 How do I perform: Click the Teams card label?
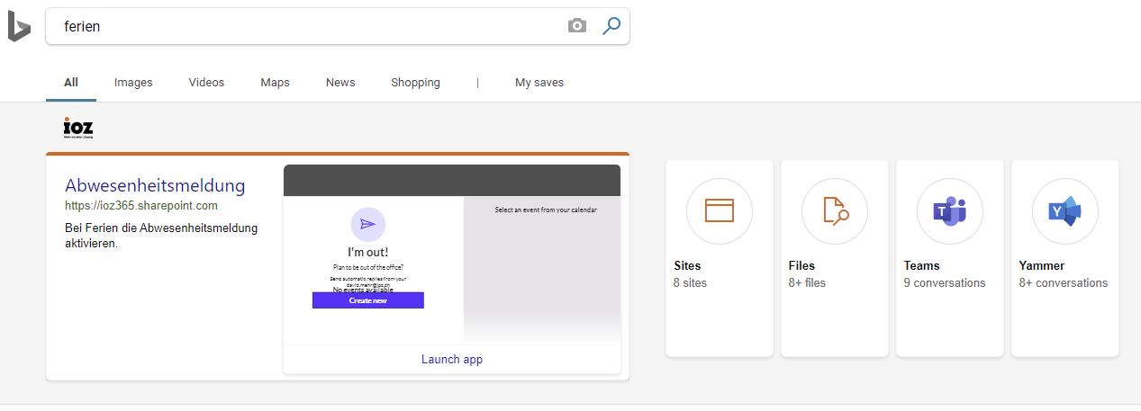tap(921, 265)
